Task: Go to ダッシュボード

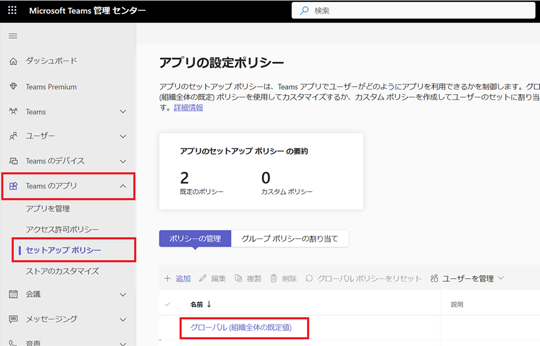Action: (x=51, y=61)
